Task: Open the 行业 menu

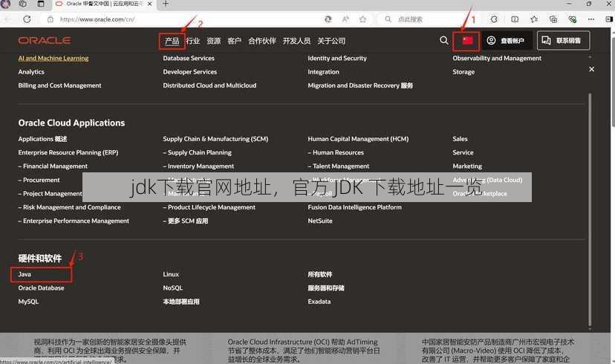Action: pyautogui.click(x=193, y=41)
